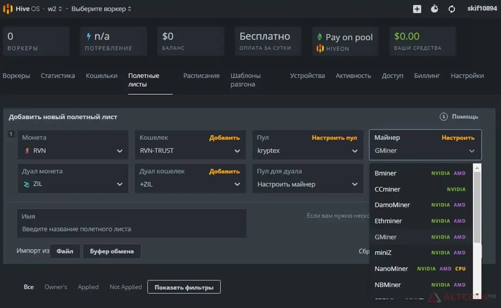Open the w2 farm selector
Screen dimensions: 501x308
55,8
